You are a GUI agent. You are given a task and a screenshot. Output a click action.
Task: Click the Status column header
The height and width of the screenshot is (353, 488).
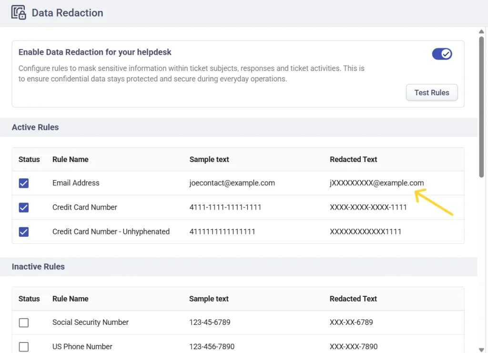pyautogui.click(x=29, y=159)
